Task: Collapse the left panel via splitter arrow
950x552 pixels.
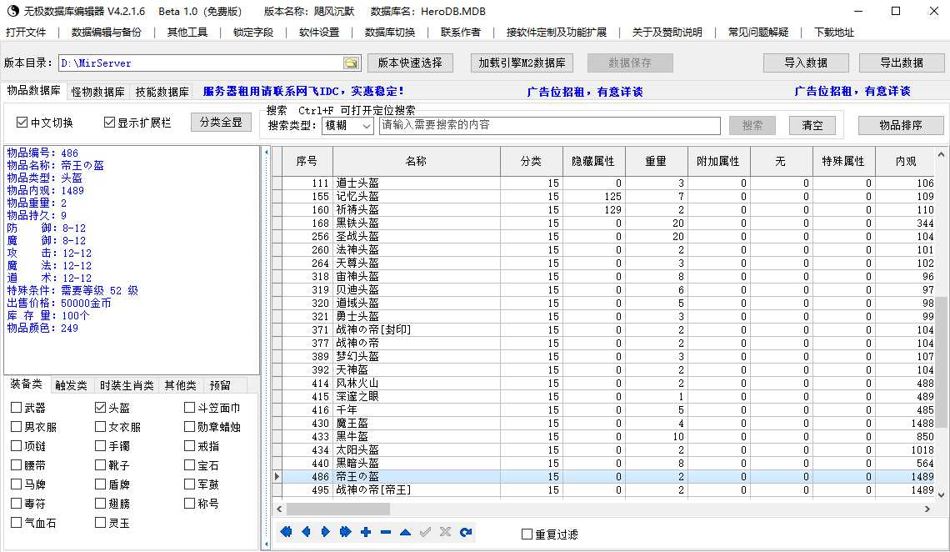Action: click(266, 152)
